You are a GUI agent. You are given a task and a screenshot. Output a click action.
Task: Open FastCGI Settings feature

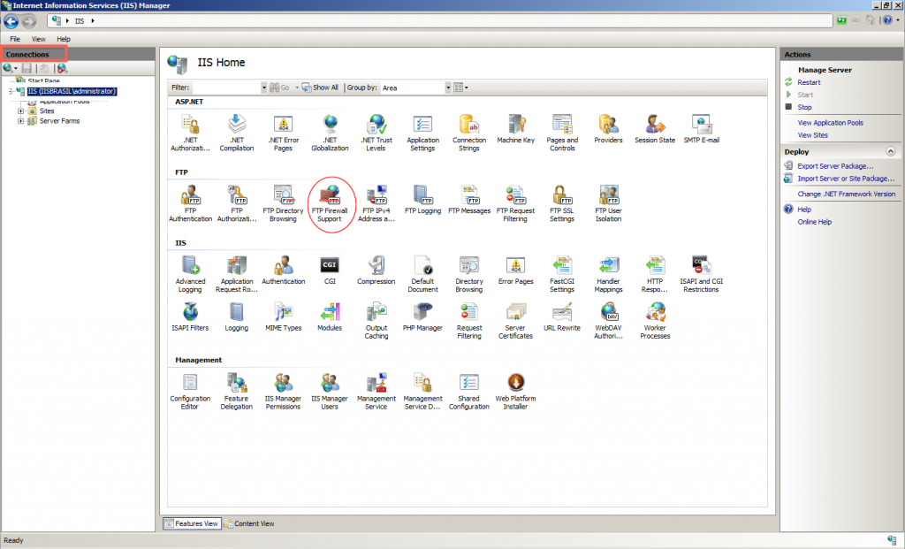(x=562, y=274)
